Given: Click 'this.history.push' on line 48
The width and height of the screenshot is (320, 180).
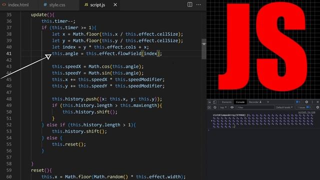Looking at the screenshot, I should click(x=74, y=99).
